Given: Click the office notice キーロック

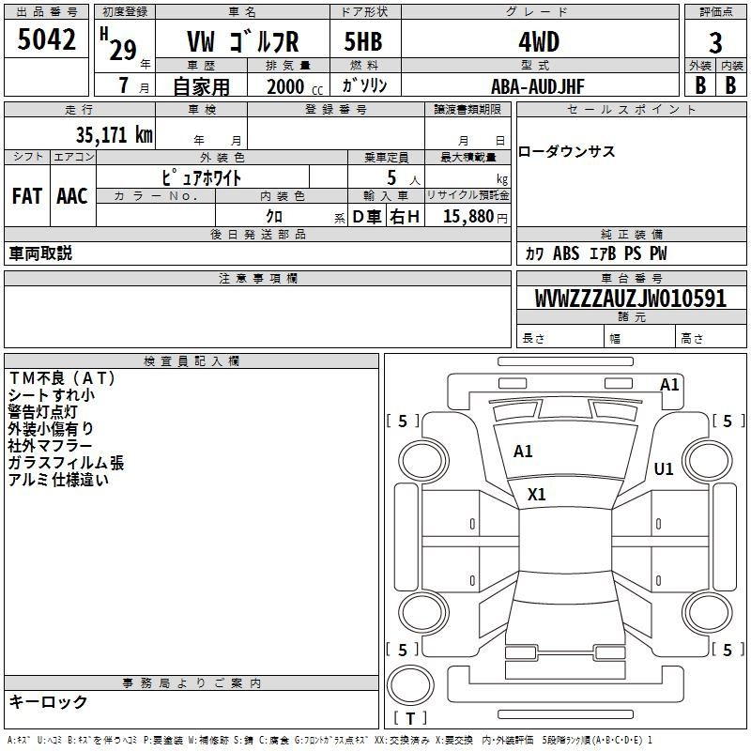Looking at the screenshot, I should pyautogui.click(x=48, y=701).
